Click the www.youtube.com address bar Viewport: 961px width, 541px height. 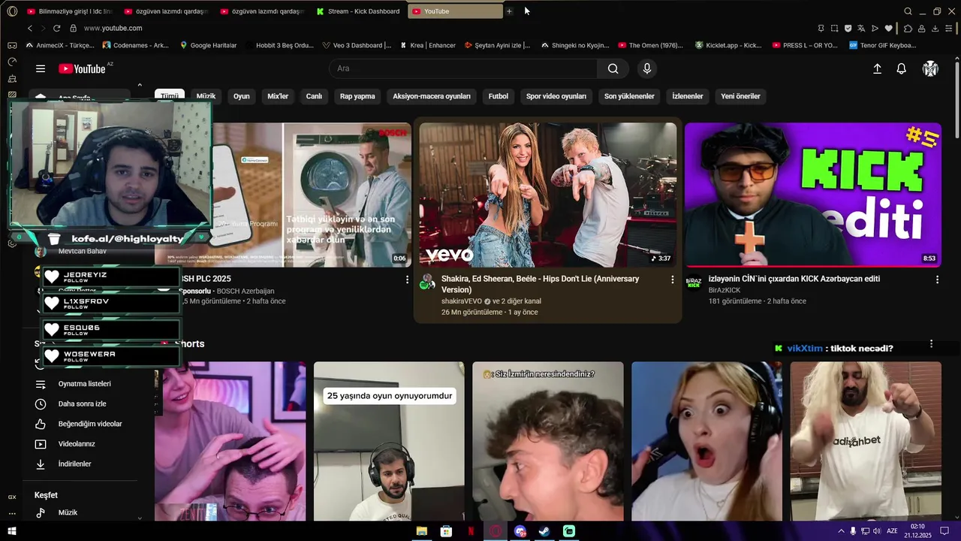[113, 28]
